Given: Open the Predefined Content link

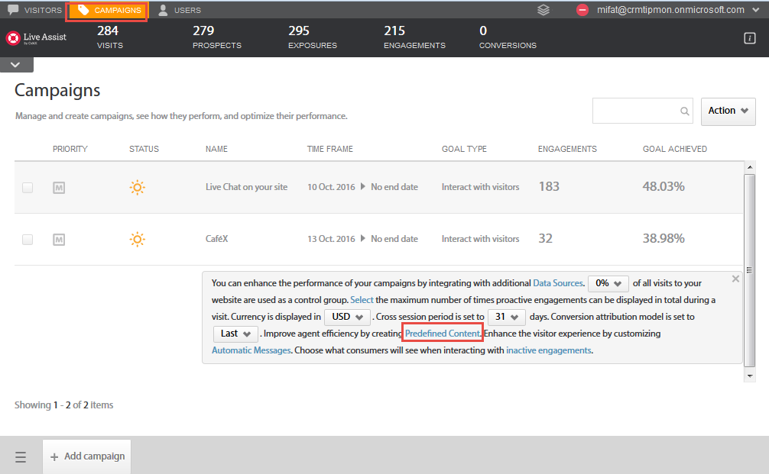Looking at the screenshot, I should coord(442,333).
